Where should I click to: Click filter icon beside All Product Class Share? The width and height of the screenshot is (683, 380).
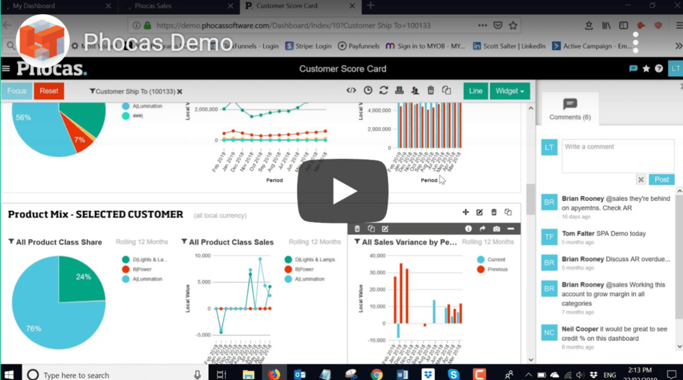[x=11, y=242]
